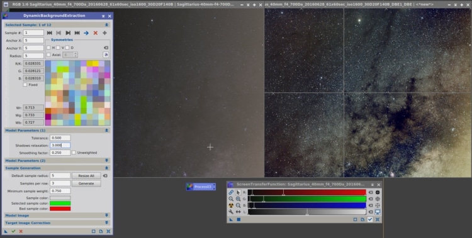Click white point readout icon in STF
Viewport: 472px width, 238px height.
(x=378, y=205)
